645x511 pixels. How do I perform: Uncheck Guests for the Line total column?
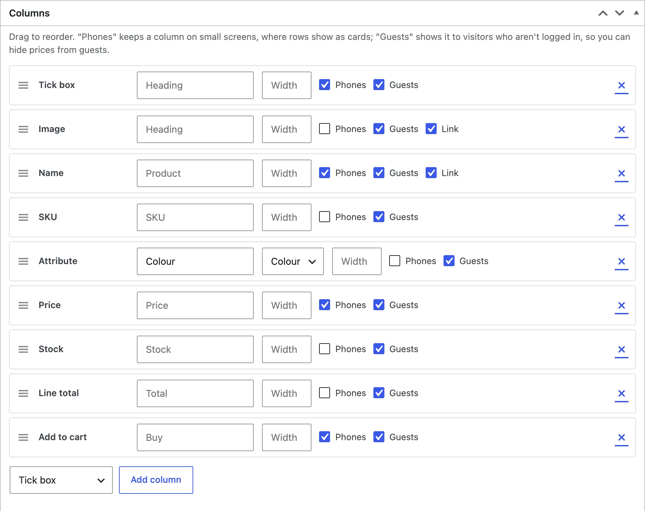(379, 393)
